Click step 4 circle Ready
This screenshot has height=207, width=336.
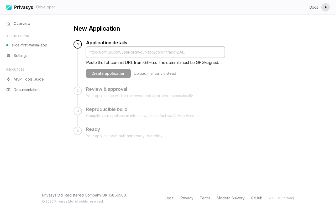click(x=78, y=131)
